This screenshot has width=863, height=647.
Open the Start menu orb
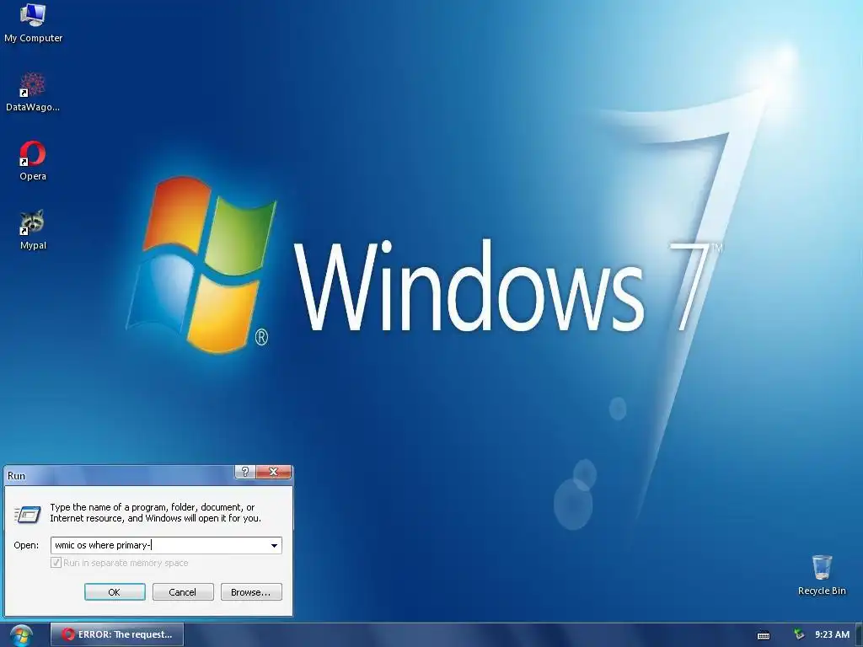click(x=21, y=635)
